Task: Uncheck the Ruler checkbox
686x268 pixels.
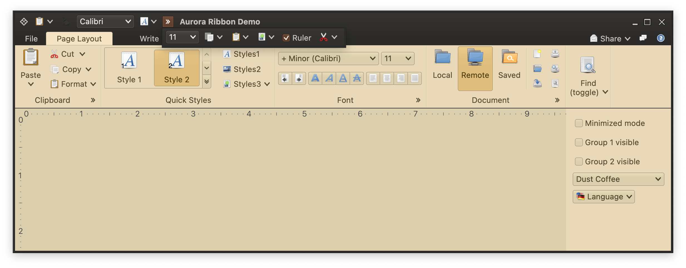Action: 286,38
